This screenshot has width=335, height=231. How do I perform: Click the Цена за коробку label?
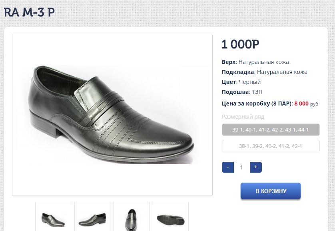[257, 104]
